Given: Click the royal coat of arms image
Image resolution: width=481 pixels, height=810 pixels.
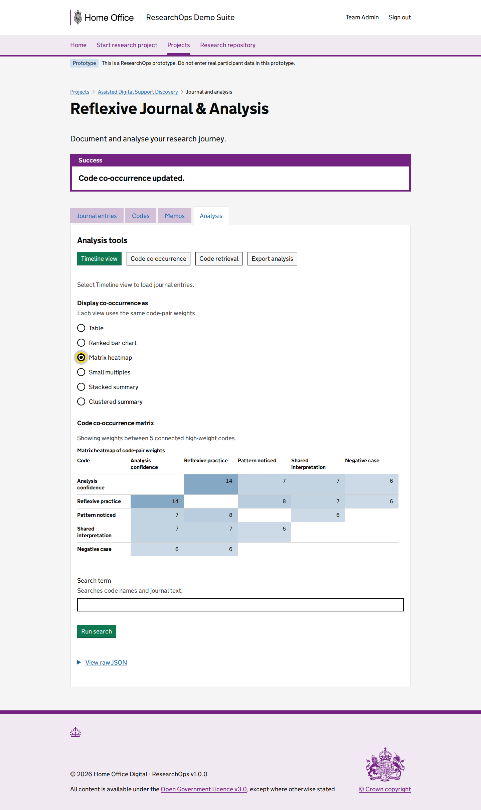Looking at the screenshot, I should 385,765.
